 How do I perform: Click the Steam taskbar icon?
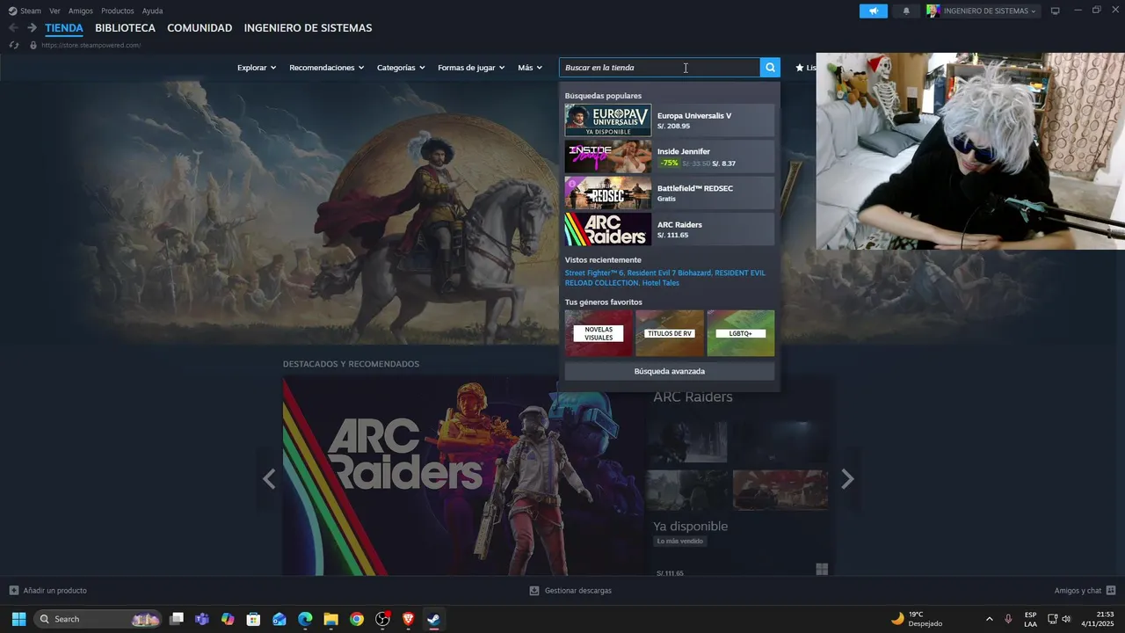(433, 619)
